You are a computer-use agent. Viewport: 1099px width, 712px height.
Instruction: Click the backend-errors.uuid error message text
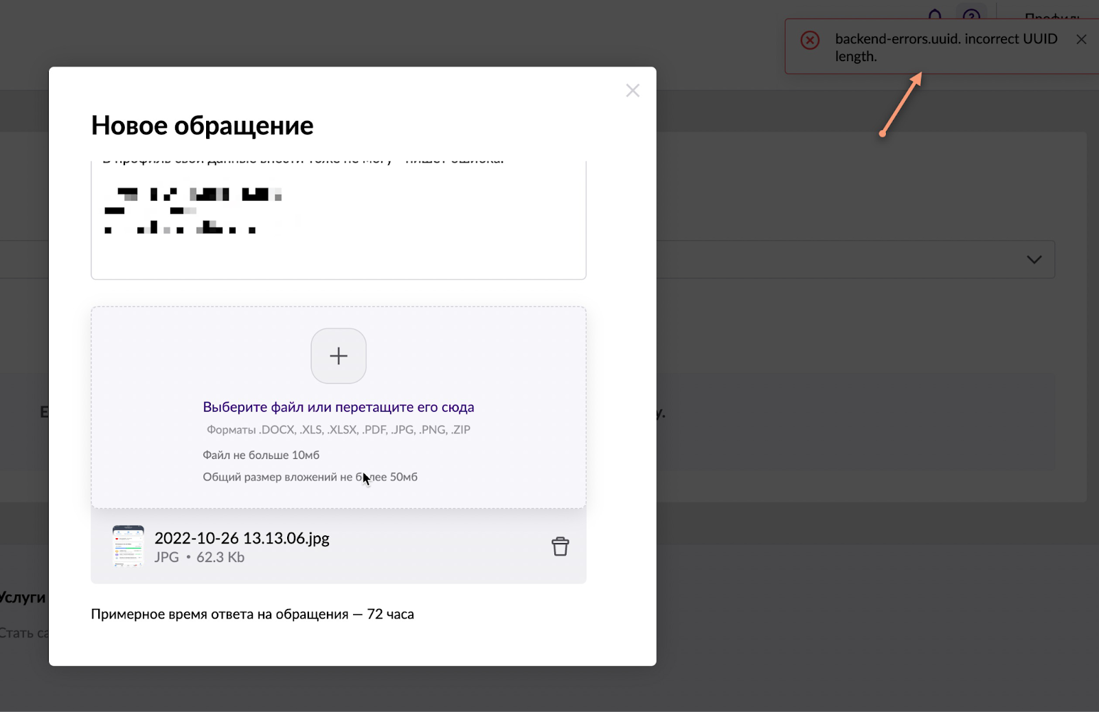tap(946, 47)
